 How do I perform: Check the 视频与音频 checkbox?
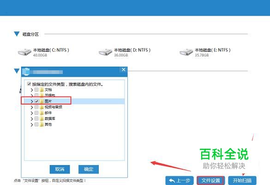(36, 107)
